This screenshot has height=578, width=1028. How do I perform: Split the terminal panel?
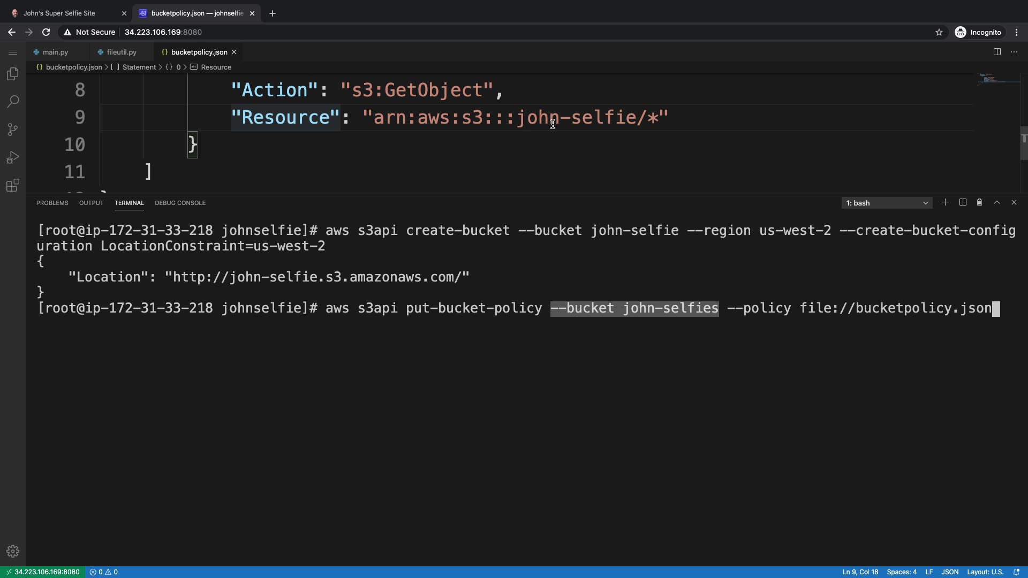point(963,202)
